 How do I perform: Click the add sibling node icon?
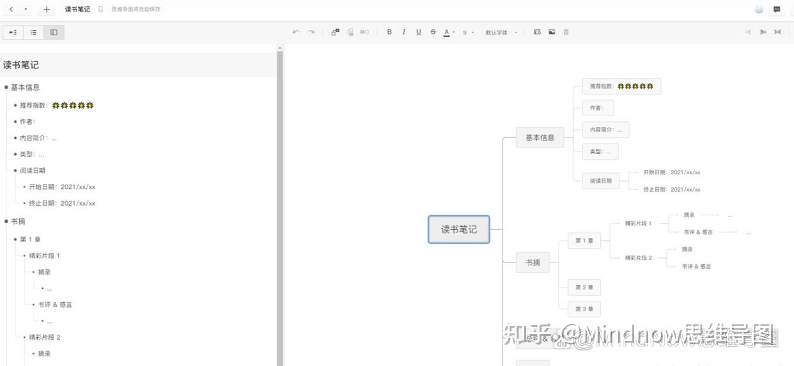(350, 32)
